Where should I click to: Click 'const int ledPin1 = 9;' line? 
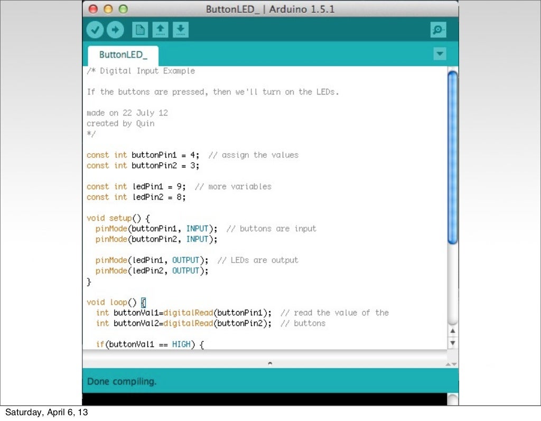coord(136,186)
